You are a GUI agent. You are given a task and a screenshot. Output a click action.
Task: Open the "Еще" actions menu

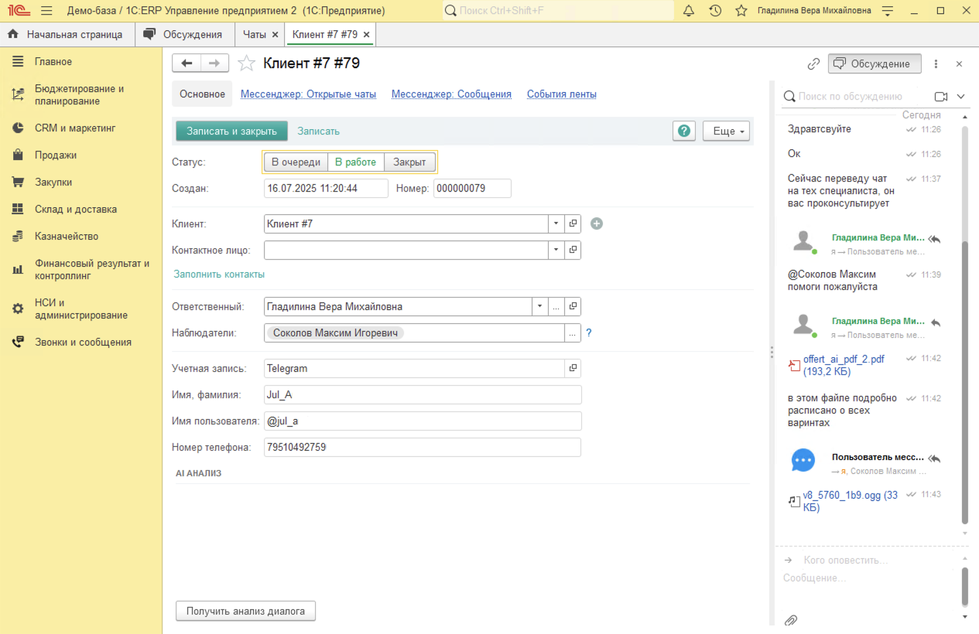pyautogui.click(x=726, y=131)
